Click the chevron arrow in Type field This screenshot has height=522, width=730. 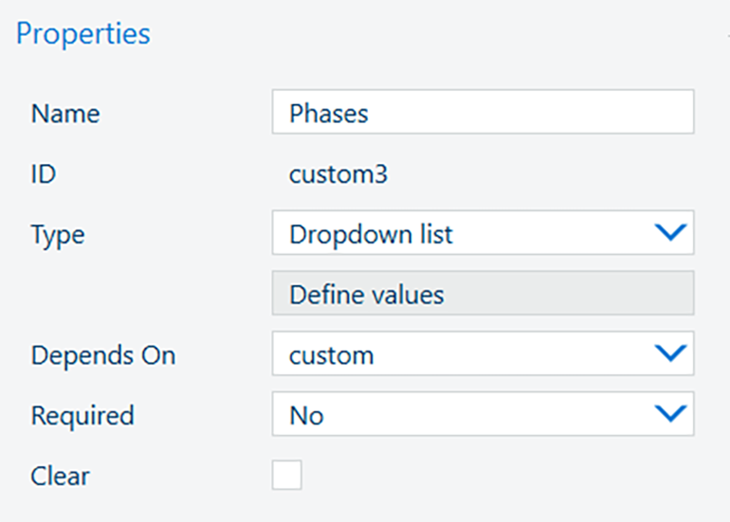(x=670, y=233)
